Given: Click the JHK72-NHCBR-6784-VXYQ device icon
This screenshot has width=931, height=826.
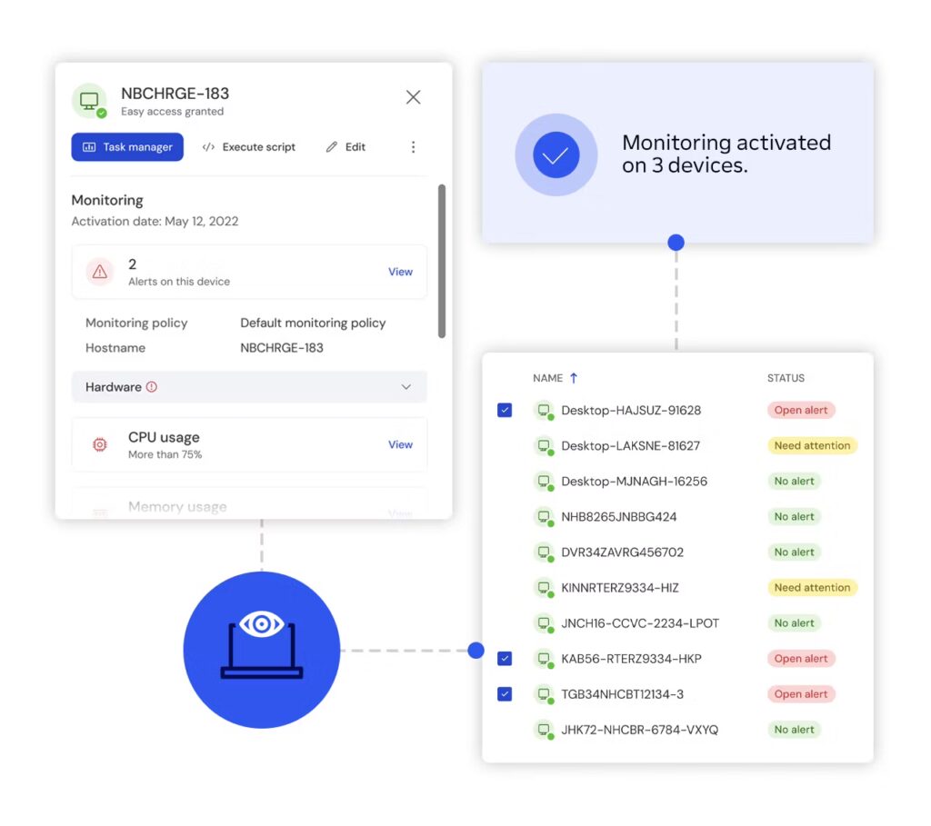Looking at the screenshot, I should (544, 730).
